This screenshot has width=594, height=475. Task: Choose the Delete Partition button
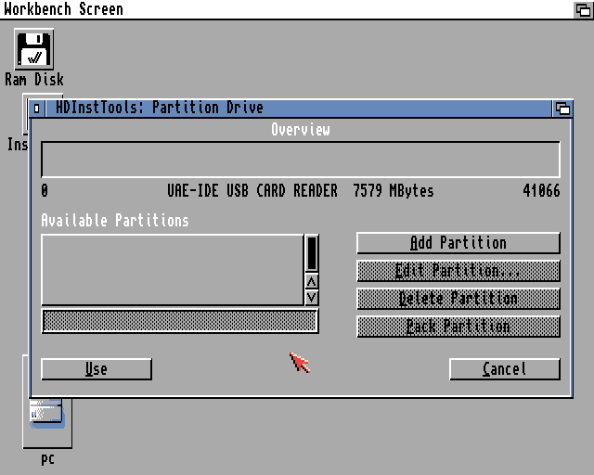pyautogui.click(x=458, y=299)
